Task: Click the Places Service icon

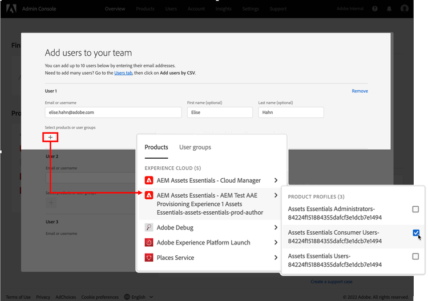Action: pyautogui.click(x=149, y=258)
